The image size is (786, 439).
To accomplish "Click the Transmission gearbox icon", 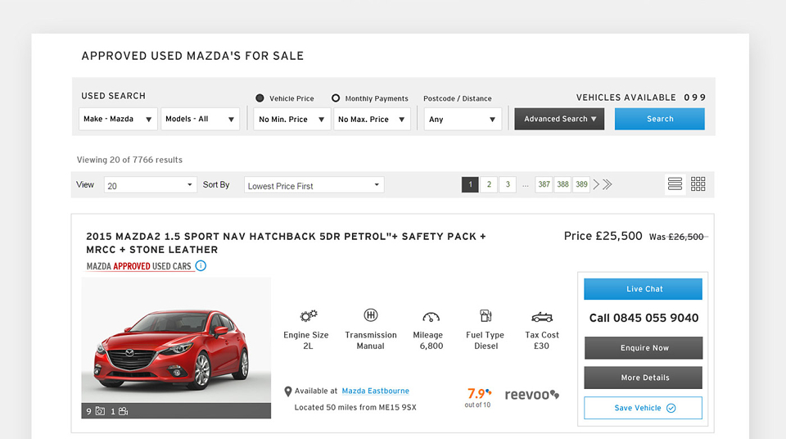I will (370, 315).
